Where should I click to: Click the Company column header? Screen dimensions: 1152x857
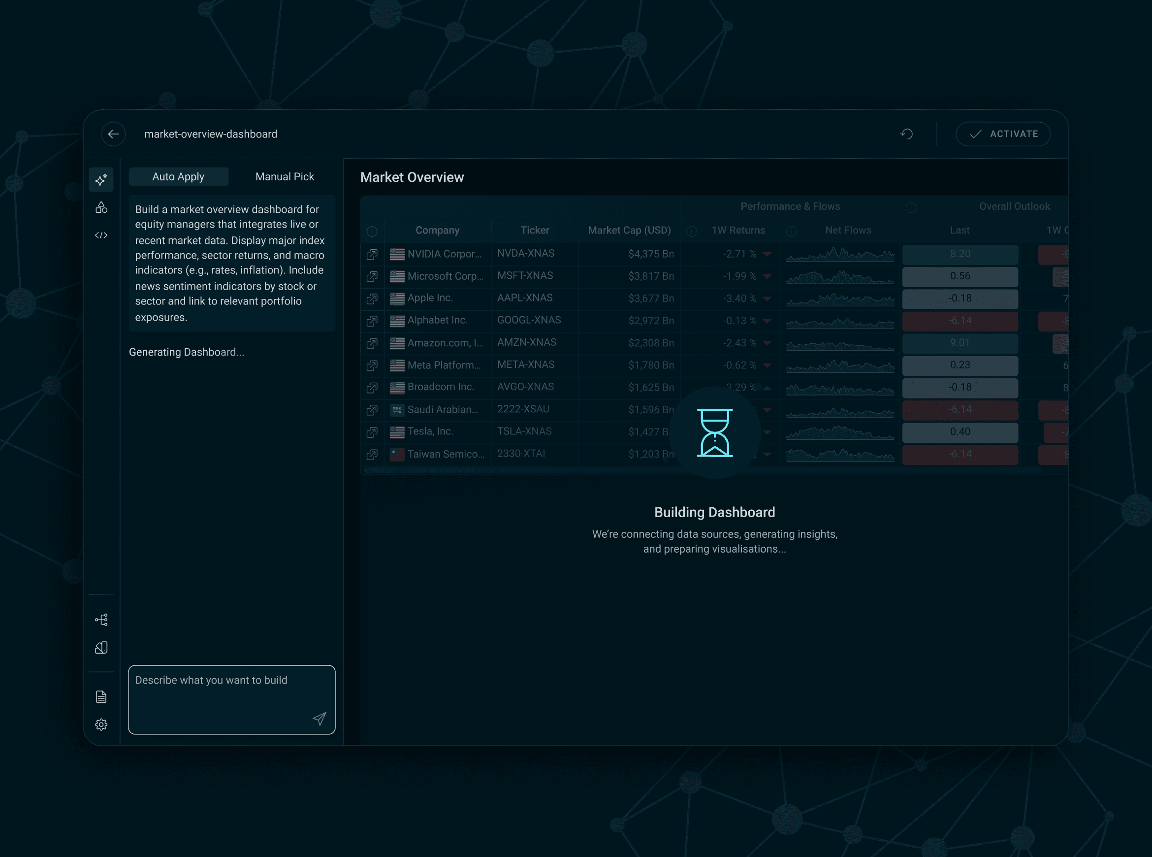tap(437, 231)
